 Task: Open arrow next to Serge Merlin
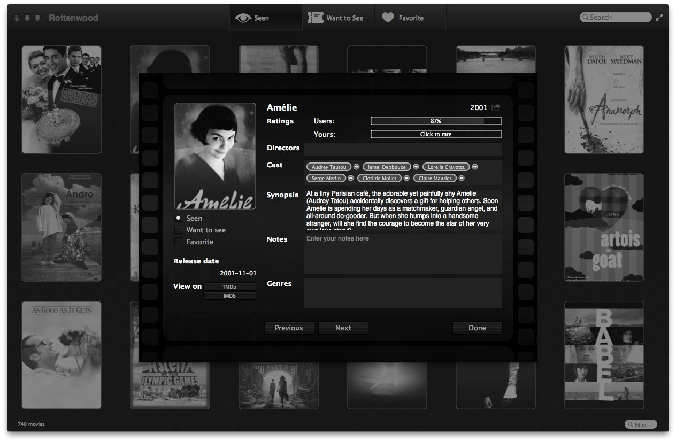click(351, 179)
